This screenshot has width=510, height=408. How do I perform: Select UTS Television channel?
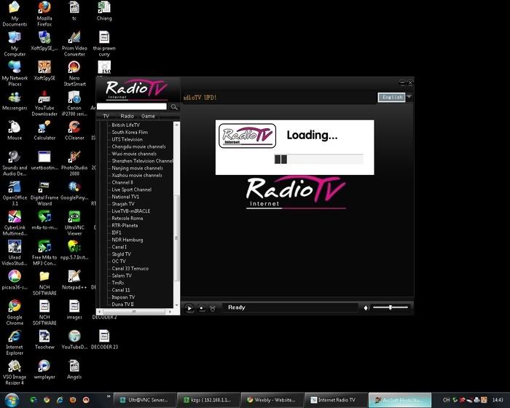coord(127,139)
